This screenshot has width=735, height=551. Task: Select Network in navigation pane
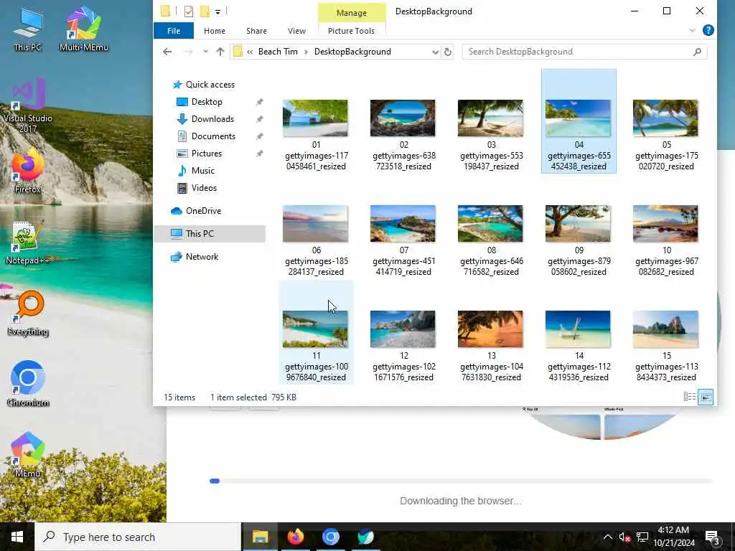202,257
